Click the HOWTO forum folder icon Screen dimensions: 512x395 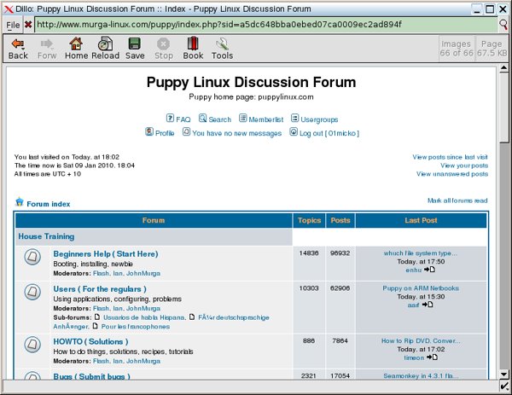pyautogui.click(x=32, y=345)
